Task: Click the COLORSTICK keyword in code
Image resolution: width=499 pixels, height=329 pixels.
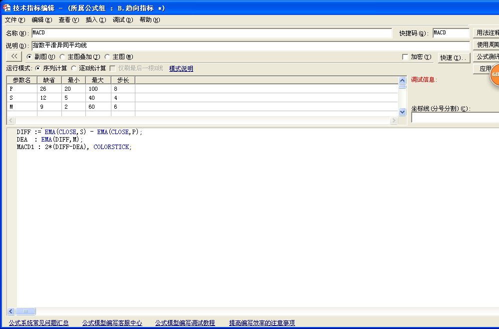Action: coord(111,147)
